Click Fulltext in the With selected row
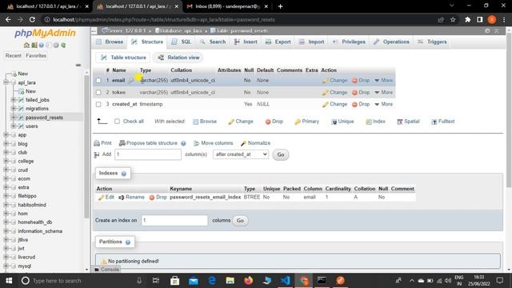The height and width of the screenshot is (288, 512). pyautogui.click(x=442, y=122)
